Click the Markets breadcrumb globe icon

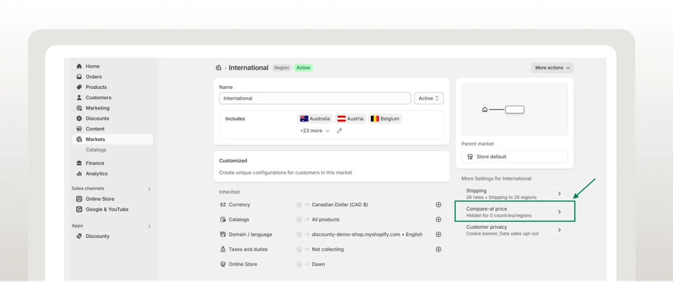218,68
